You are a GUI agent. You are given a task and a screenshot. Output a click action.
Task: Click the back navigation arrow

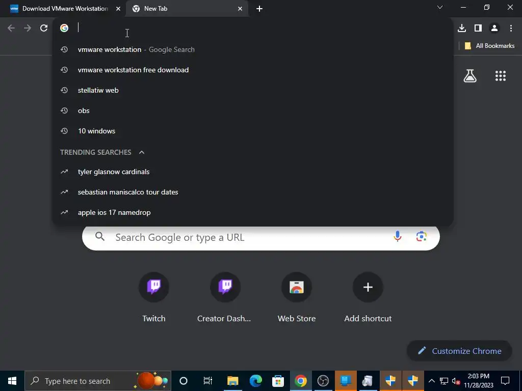[x=11, y=28]
